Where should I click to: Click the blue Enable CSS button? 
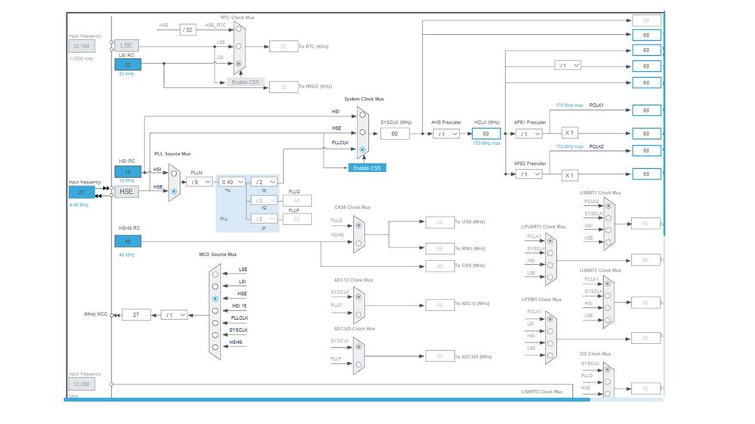point(367,167)
